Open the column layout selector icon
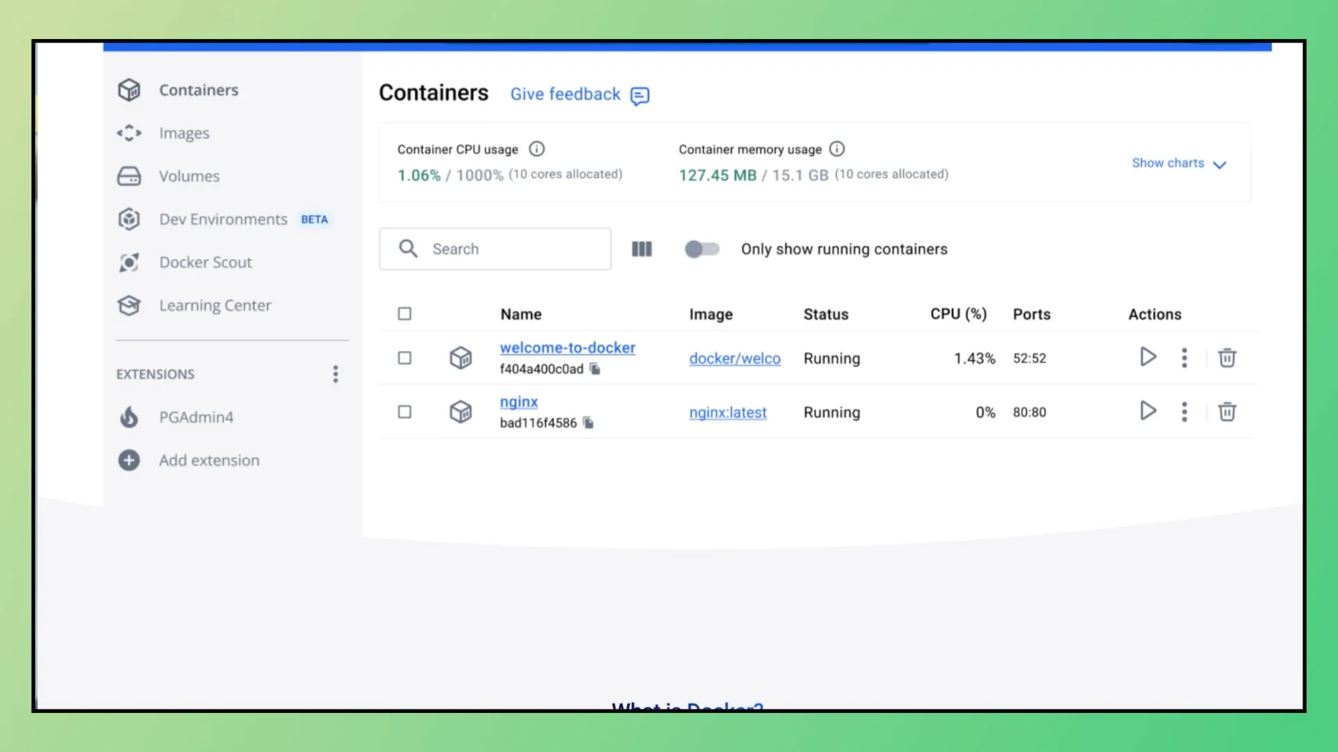 641,249
